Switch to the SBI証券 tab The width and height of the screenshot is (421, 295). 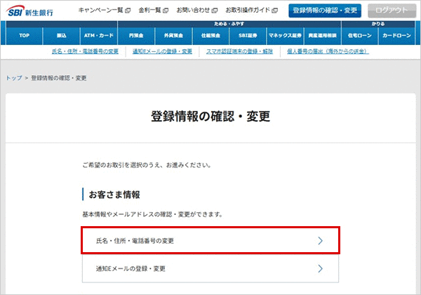tap(248, 35)
